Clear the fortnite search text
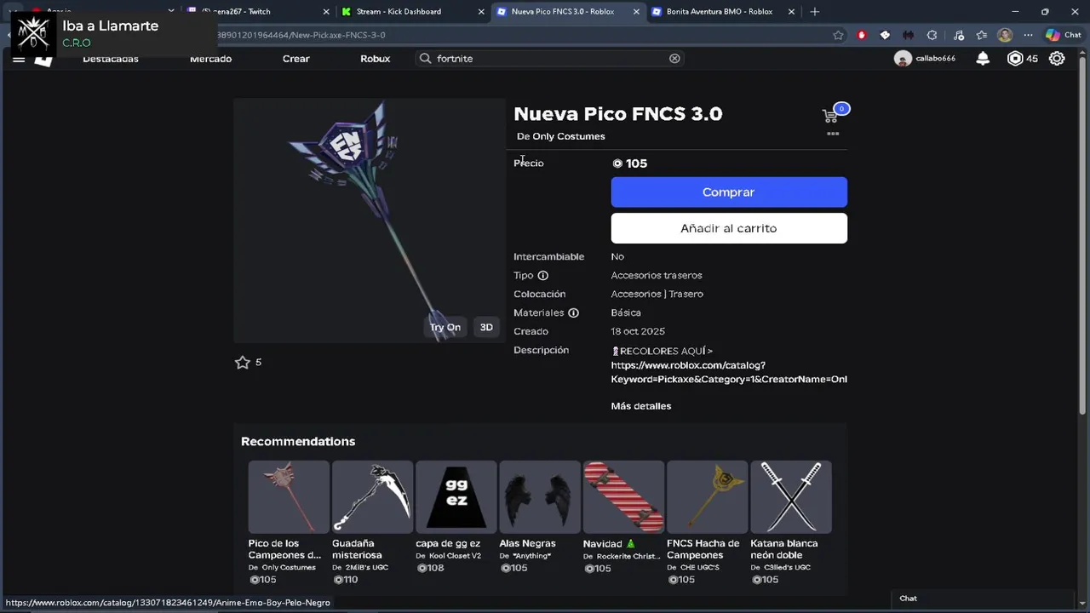The width and height of the screenshot is (1090, 613). point(674,59)
